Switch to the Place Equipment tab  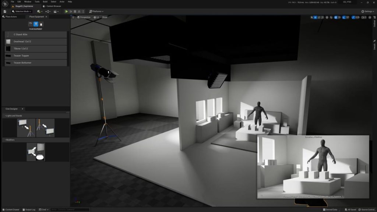point(37,17)
